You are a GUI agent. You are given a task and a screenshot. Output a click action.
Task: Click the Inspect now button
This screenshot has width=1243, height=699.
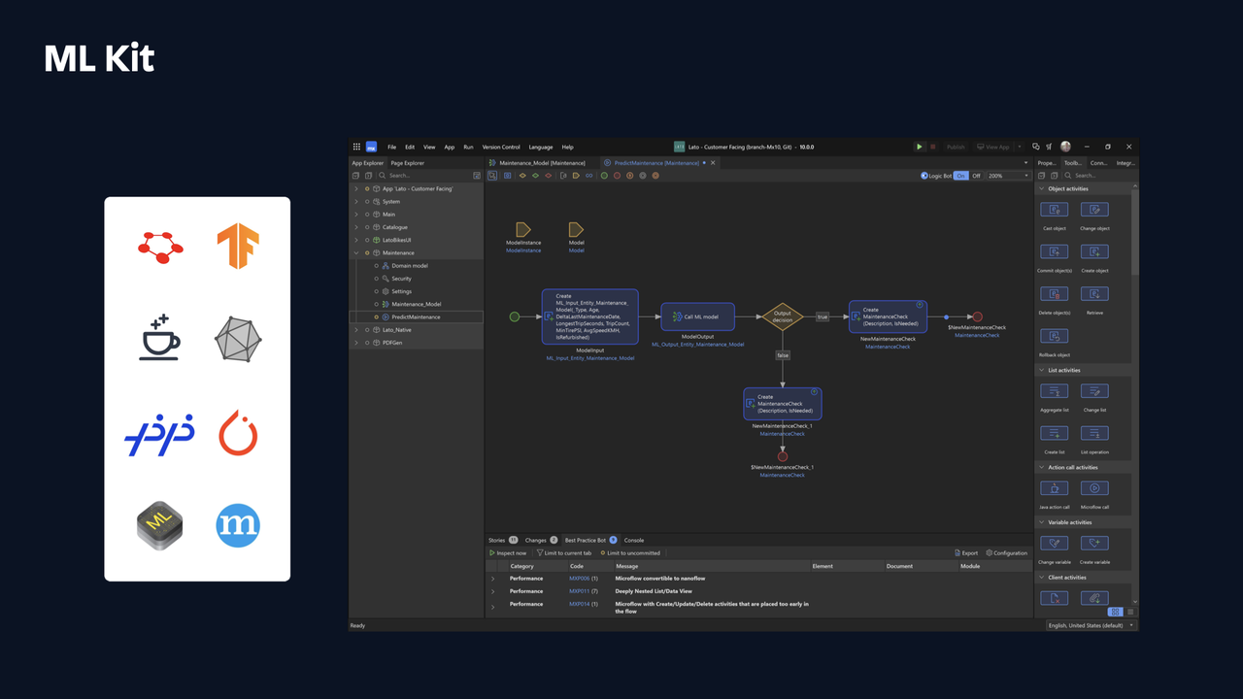coord(508,552)
